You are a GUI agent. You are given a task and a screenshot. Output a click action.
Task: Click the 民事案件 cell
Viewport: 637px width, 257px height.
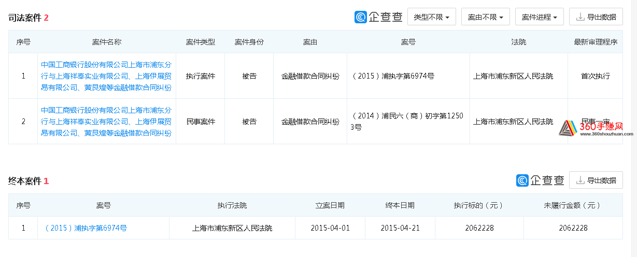(201, 122)
